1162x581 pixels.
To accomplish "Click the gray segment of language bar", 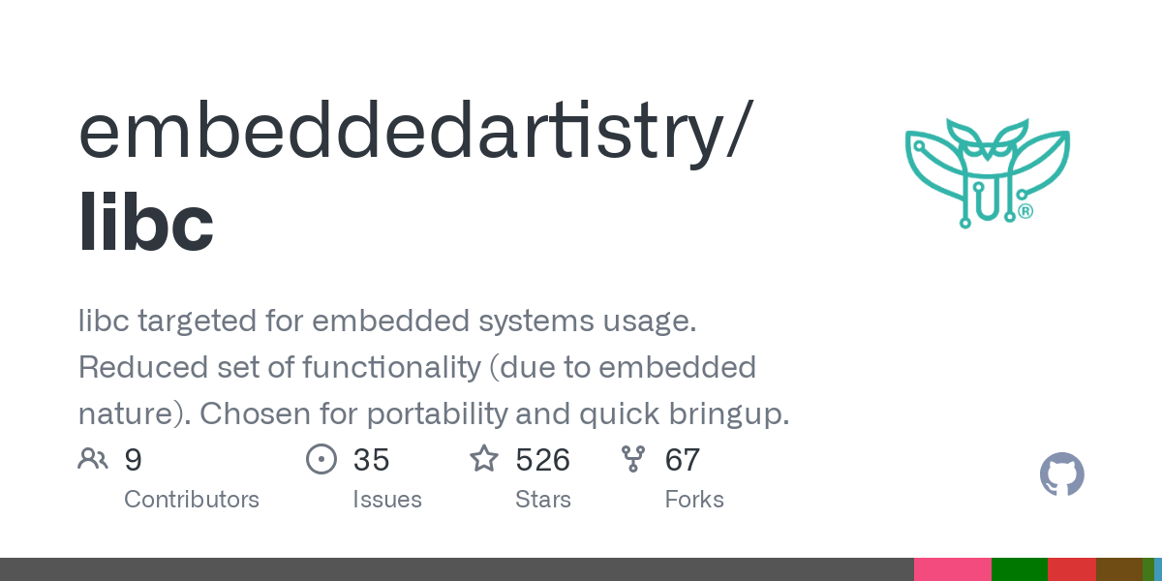I will 455,569.
